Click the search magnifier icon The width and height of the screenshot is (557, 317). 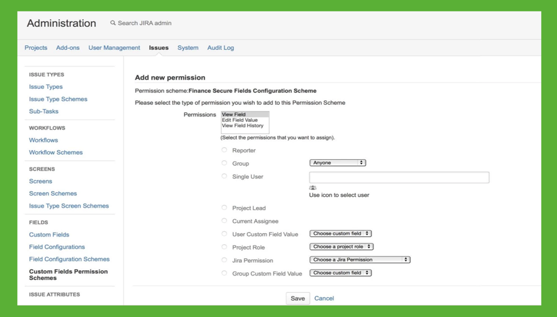pyautogui.click(x=113, y=23)
